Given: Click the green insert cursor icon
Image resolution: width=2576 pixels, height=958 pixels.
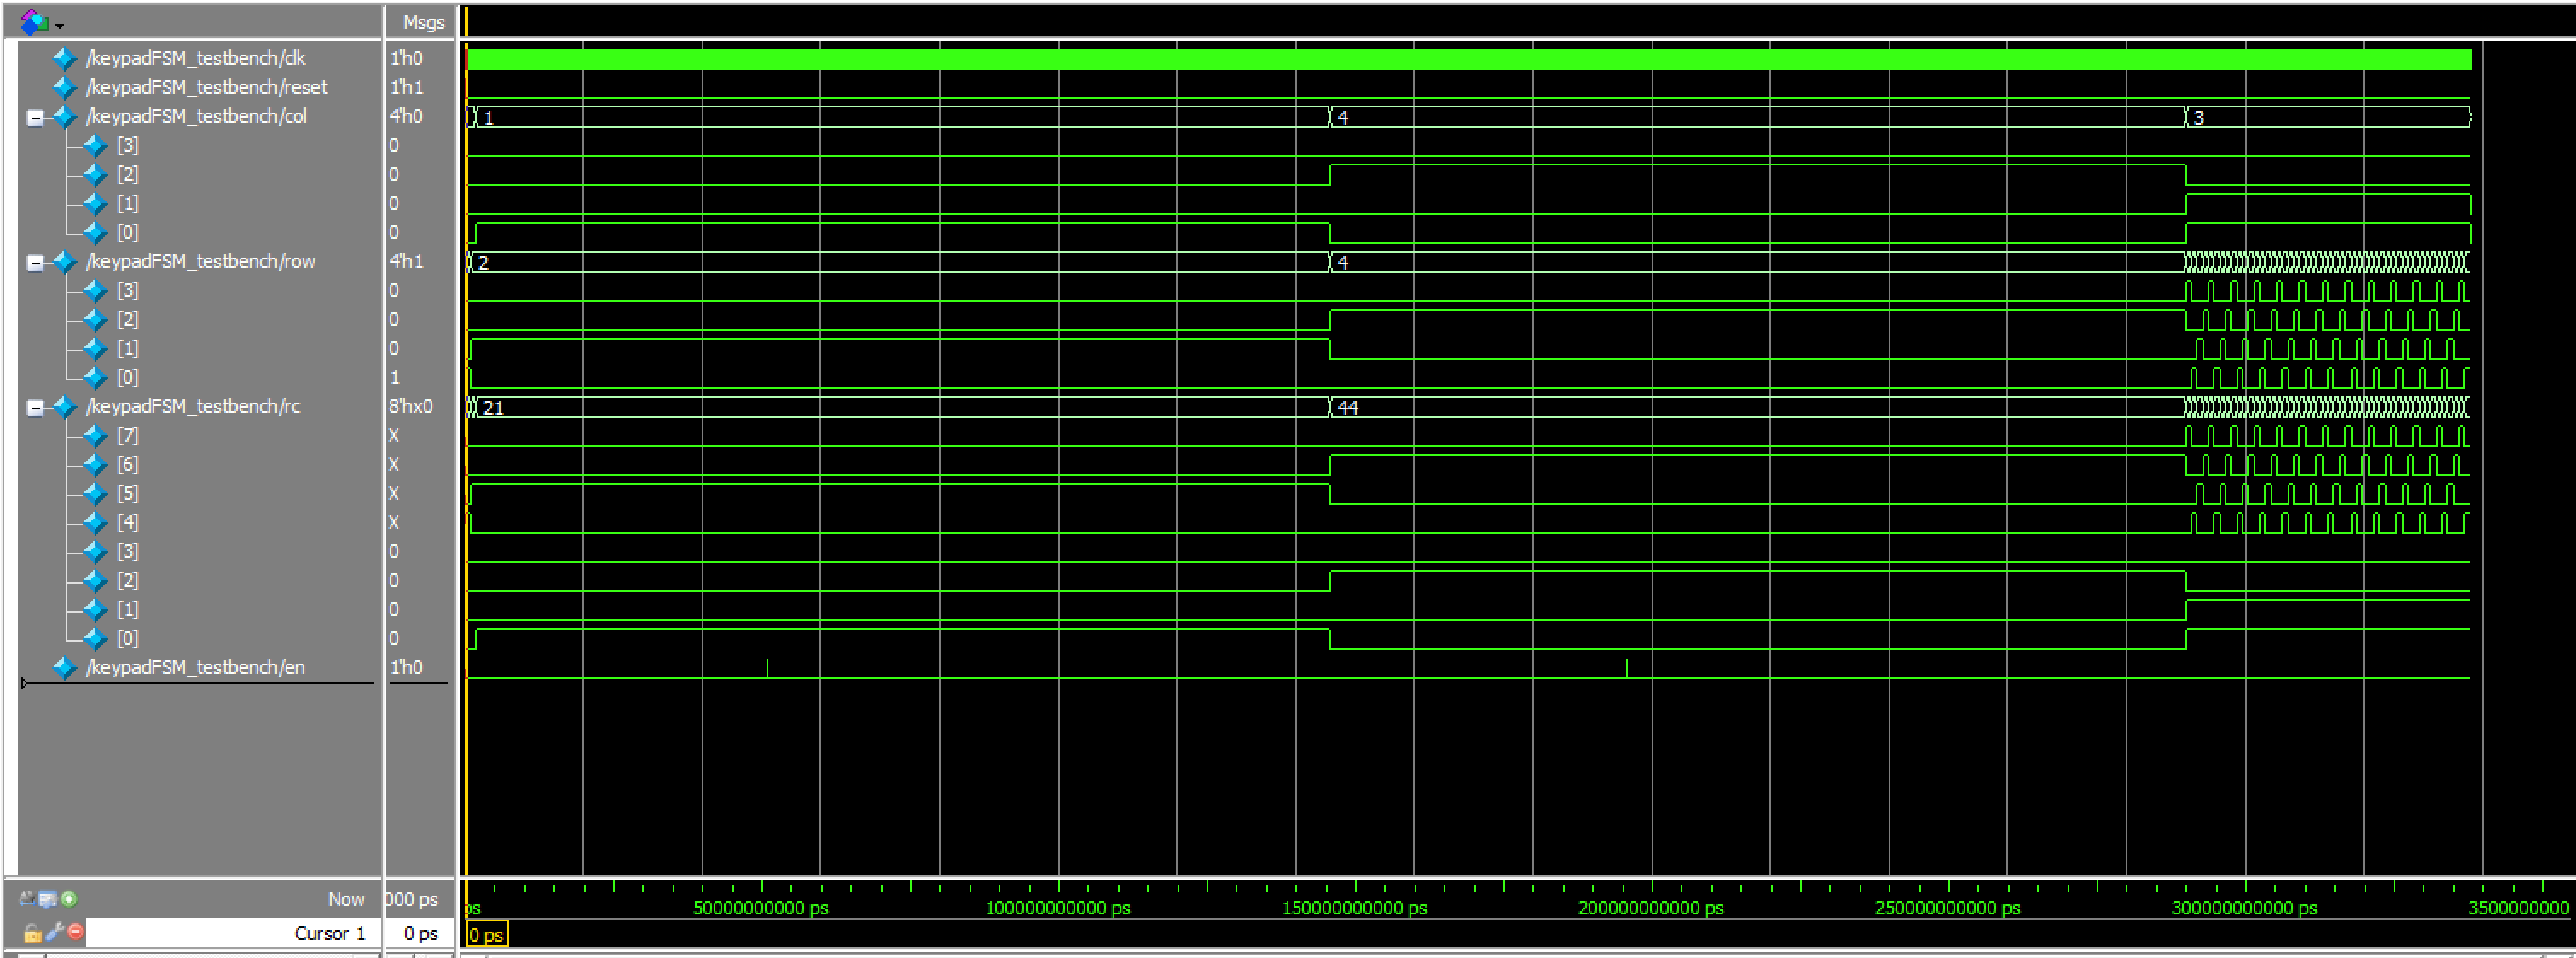Looking at the screenshot, I should click(69, 898).
